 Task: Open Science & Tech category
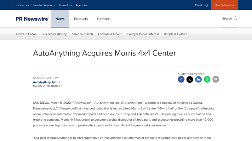tap(82, 34)
